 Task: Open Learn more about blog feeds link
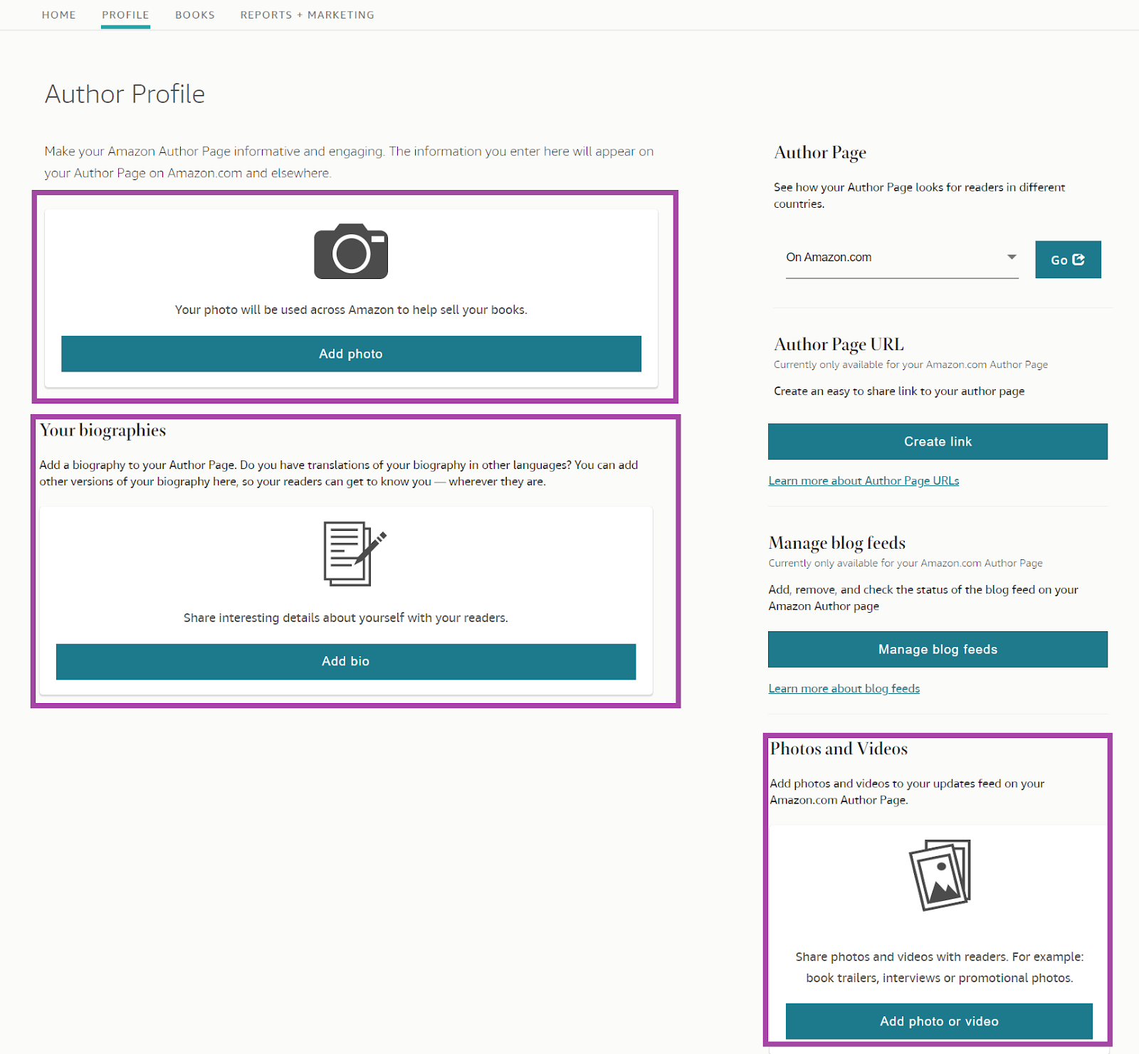click(x=844, y=689)
